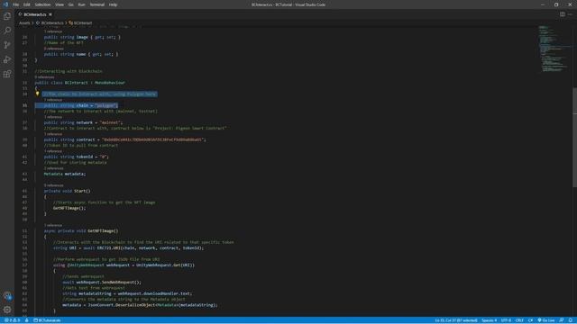Open the File menu

[16, 4]
